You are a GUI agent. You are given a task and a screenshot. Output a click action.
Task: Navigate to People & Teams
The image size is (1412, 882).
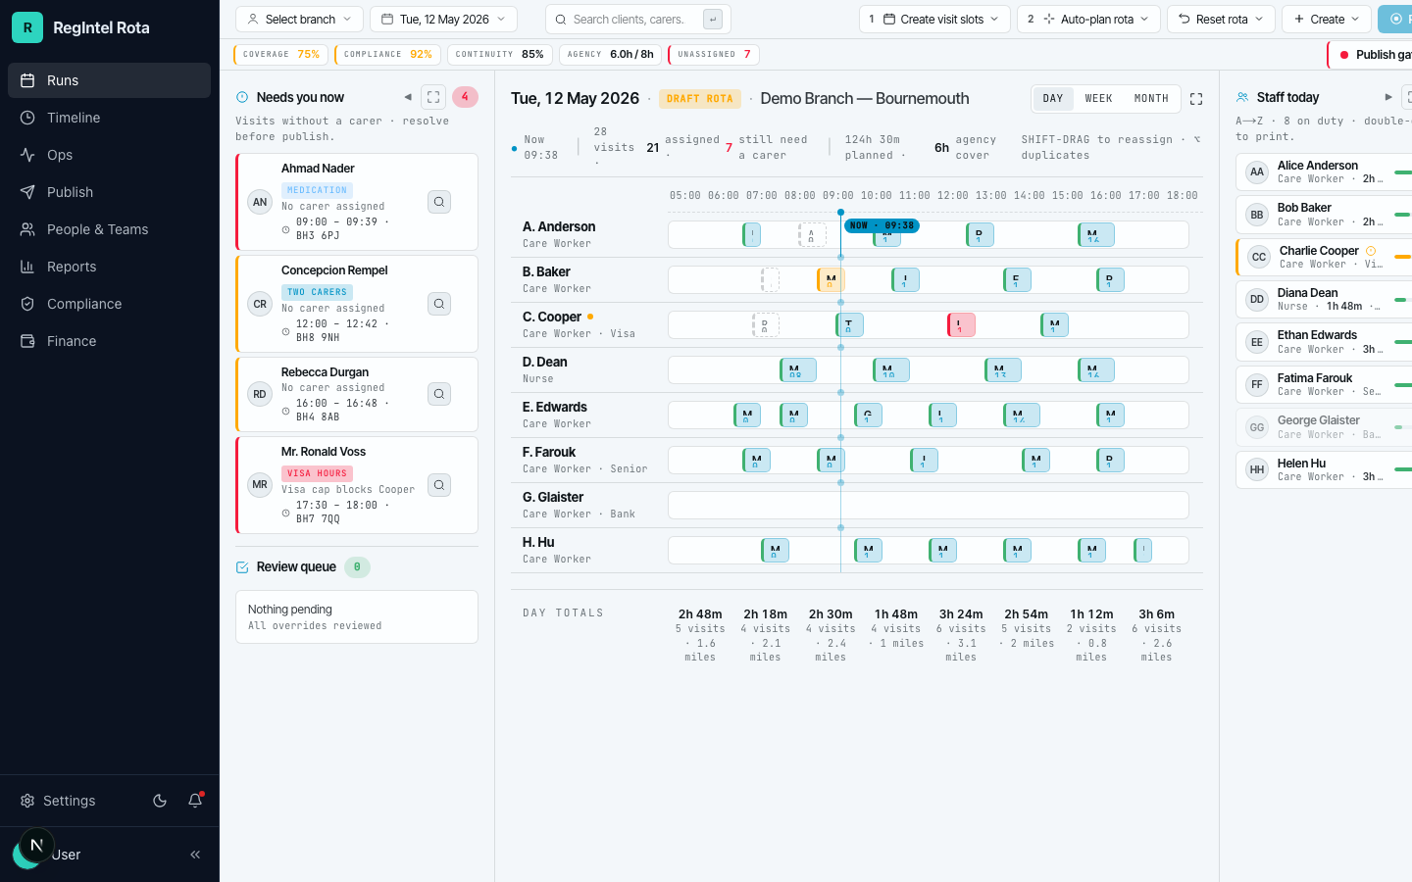tap(109, 229)
